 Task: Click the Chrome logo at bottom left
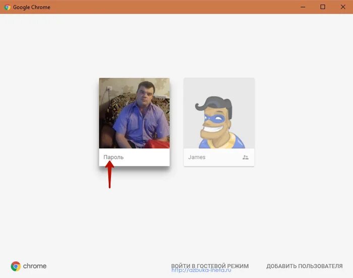coord(29,266)
